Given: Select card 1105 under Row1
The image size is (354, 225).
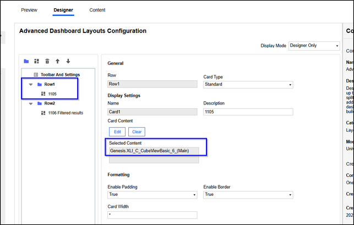Looking at the screenshot, I should (x=52, y=94).
